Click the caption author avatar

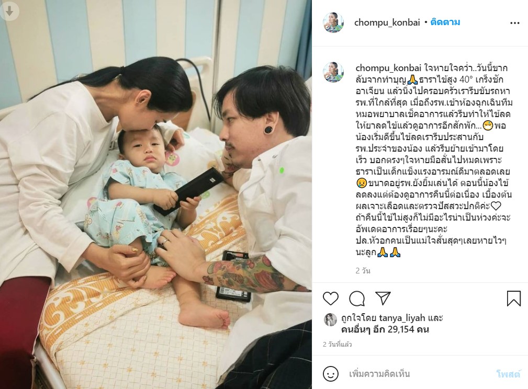click(x=333, y=72)
